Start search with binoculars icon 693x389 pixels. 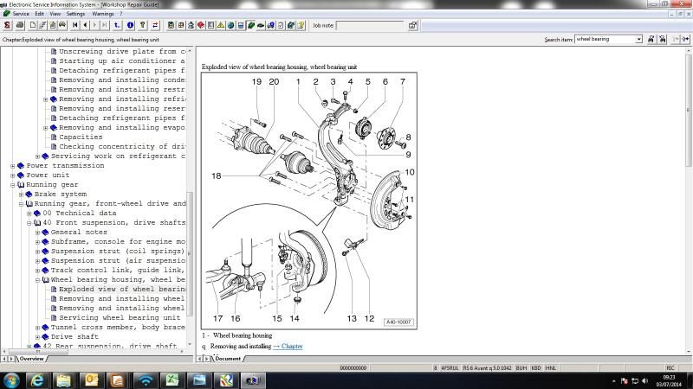click(651, 39)
